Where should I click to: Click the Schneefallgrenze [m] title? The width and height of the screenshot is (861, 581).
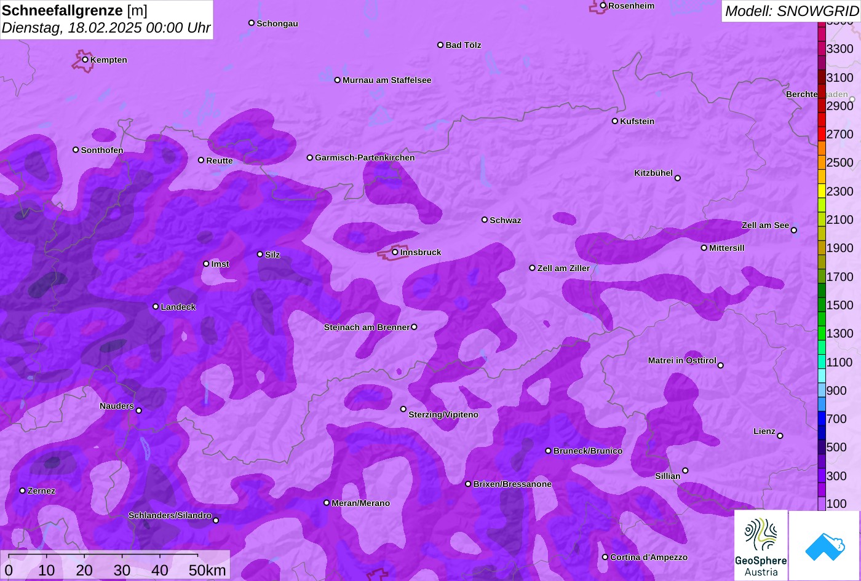(x=75, y=10)
